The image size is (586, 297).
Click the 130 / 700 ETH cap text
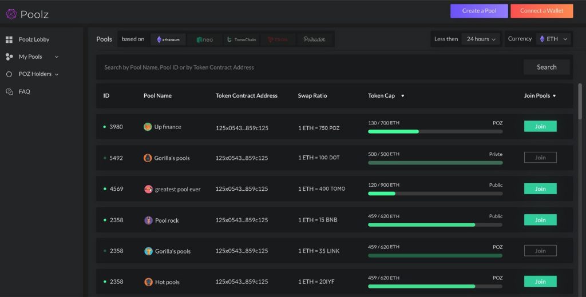384,123
